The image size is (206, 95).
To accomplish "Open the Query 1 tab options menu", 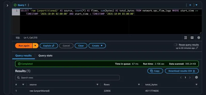I will [28, 5].
